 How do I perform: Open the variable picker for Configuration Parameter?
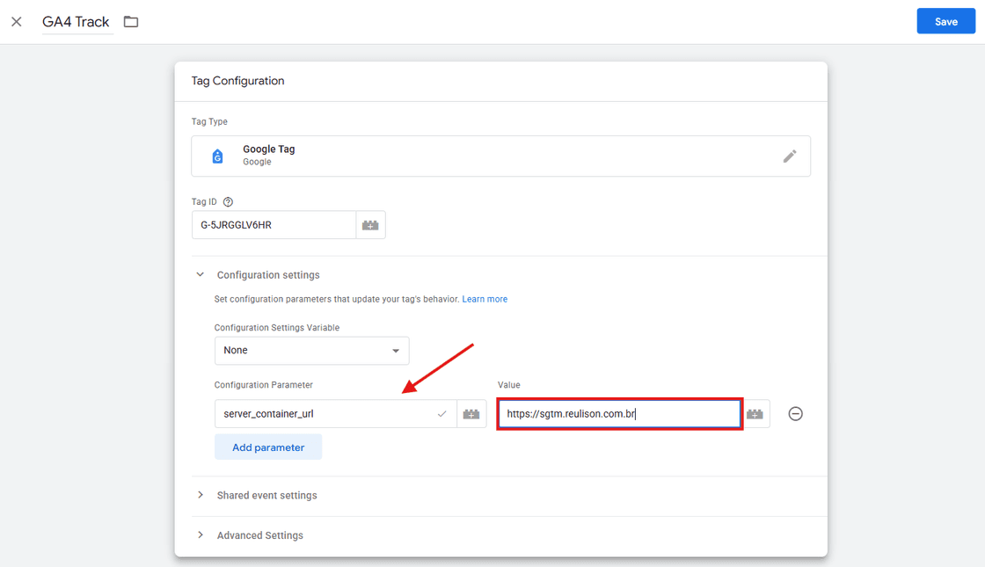click(472, 413)
